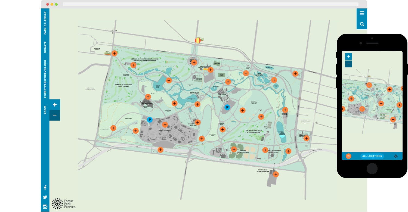Click the cyan wave marker on Jefferson Lake

(x=282, y=135)
